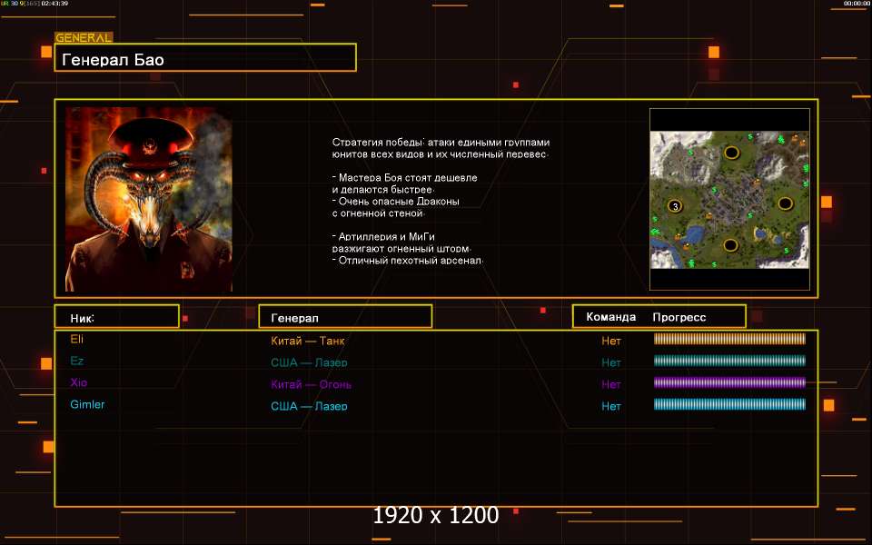This screenshot has width=872, height=545.
Task: Click Xio's purple loading progress bar
Action: pos(729,382)
